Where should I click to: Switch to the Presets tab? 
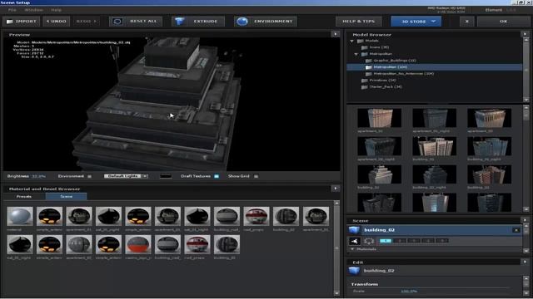coord(24,196)
